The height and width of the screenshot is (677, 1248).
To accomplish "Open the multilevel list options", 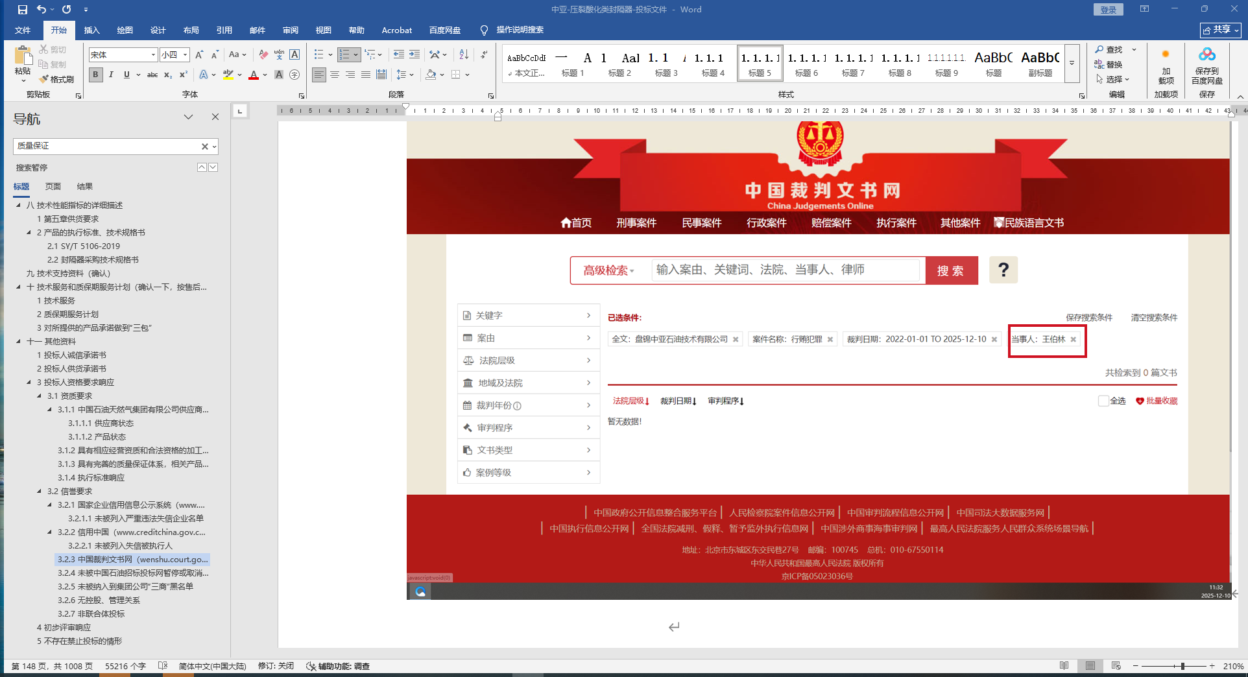I will (x=373, y=55).
